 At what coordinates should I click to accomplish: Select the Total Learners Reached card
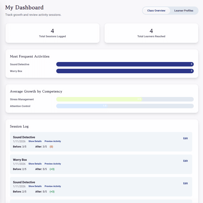(x=151, y=33)
